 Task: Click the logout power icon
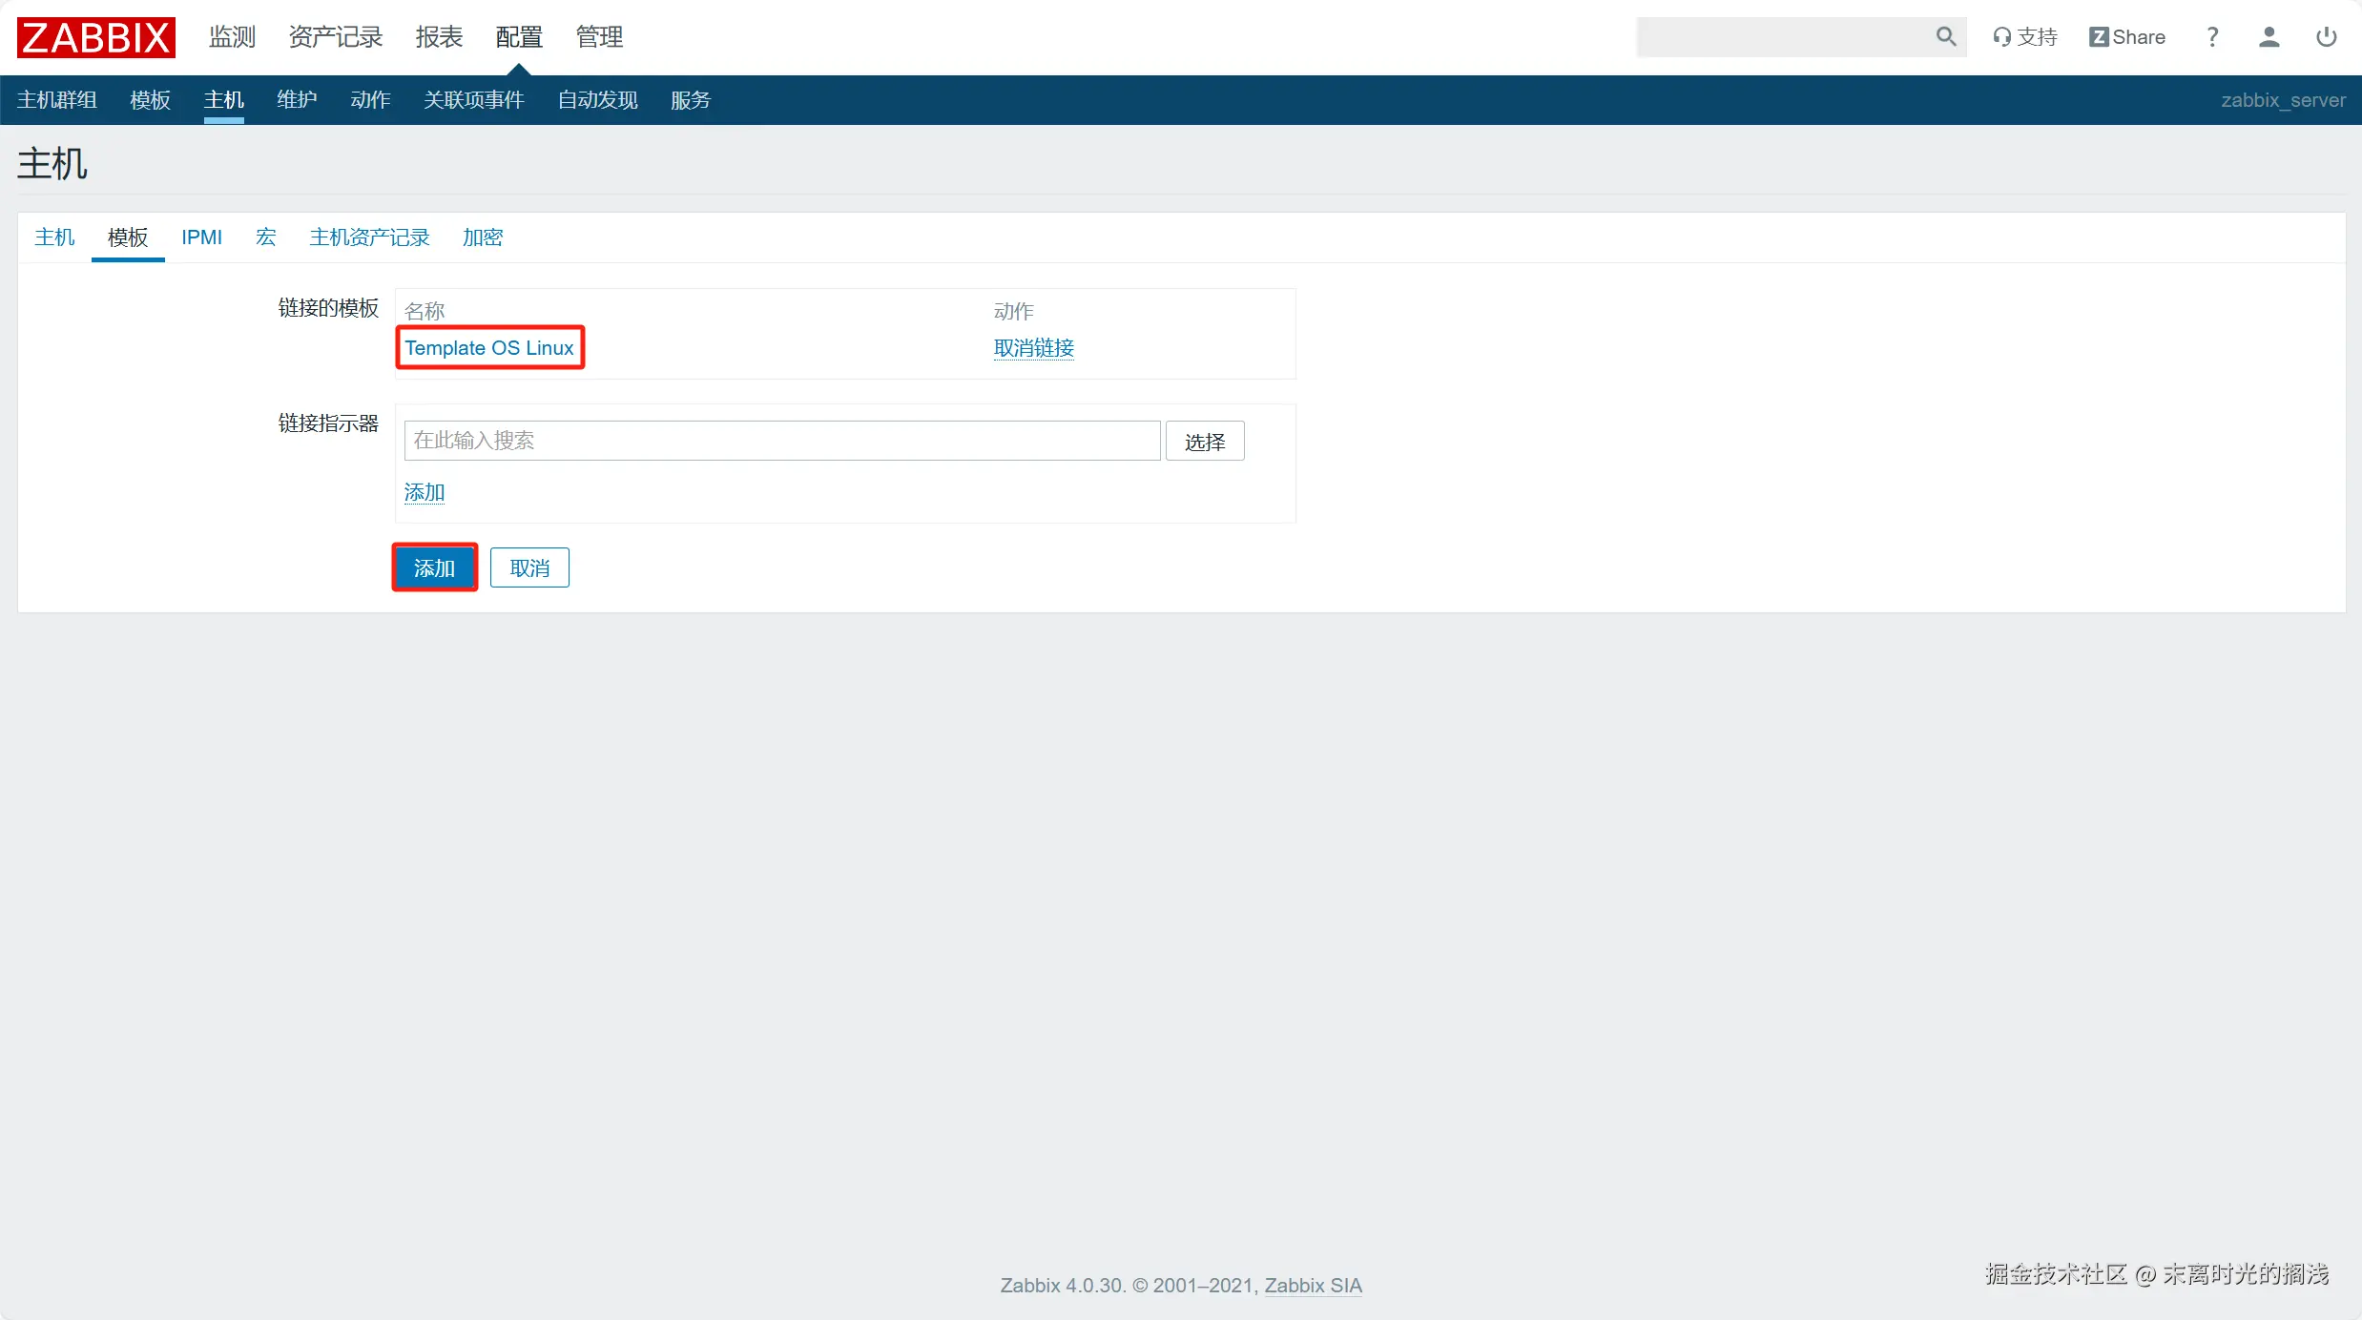pyautogui.click(x=2326, y=37)
